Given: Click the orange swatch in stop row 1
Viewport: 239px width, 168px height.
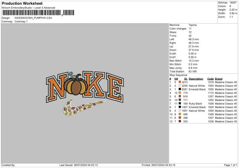Looking at the screenshot, I should coord(180,82).
